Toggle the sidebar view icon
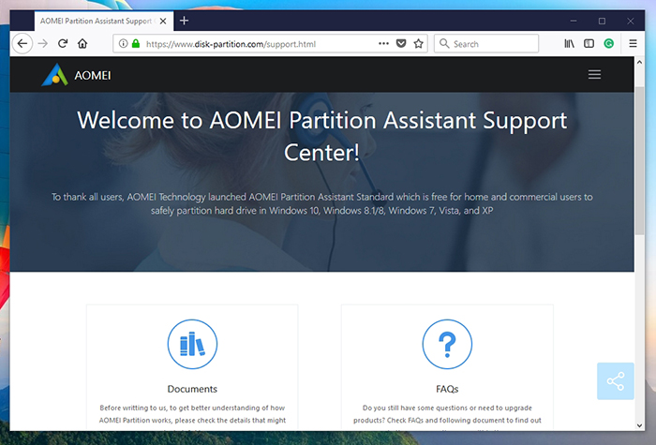Screen dimensions: 656x445 point(589,43)
